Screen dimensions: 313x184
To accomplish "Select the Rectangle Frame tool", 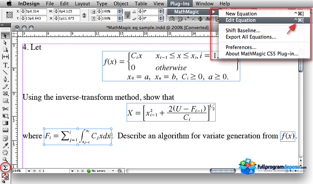I will tap(5, 94).
